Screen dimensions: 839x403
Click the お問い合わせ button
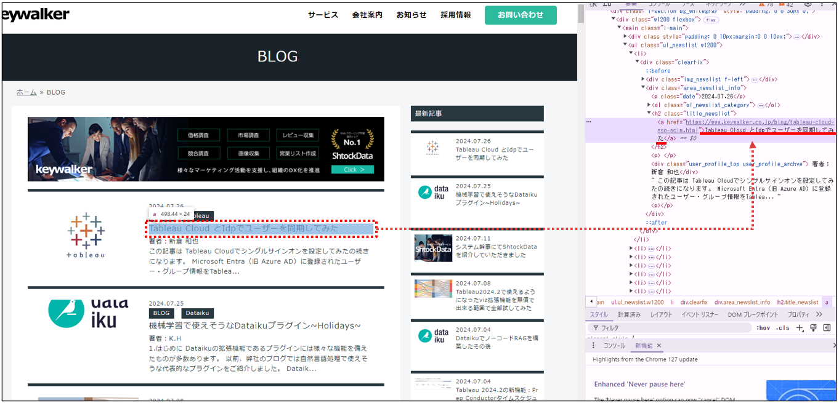[x=521, y=15]
